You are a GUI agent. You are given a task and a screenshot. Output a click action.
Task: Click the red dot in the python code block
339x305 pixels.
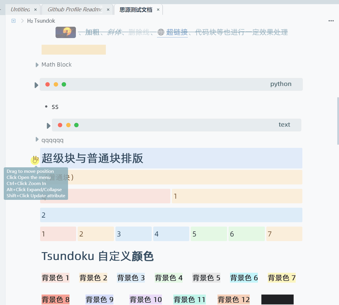[x=47, y=84]
